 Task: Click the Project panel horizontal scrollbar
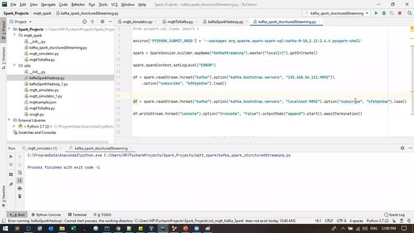(58, 142)
